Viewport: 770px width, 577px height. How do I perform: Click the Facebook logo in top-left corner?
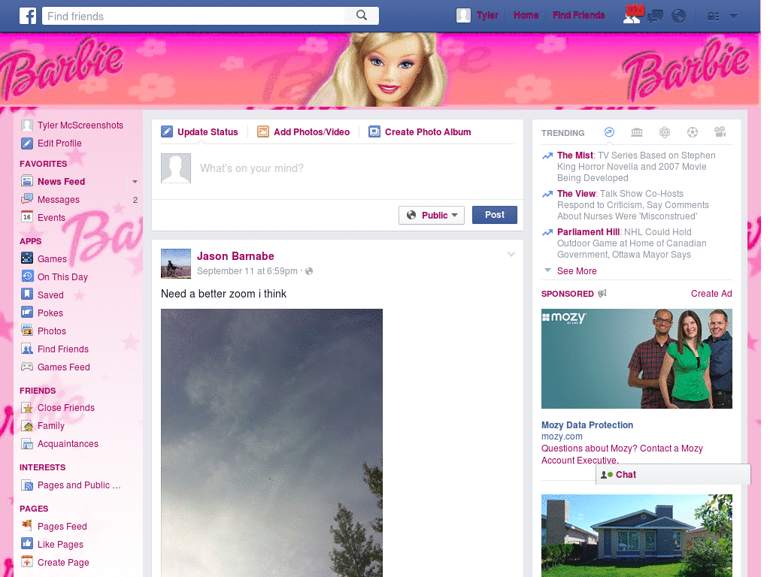pyautogui.click(x=28, y=15)
